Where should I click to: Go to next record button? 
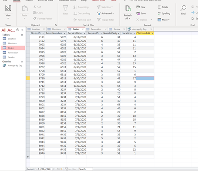[54, 169]
